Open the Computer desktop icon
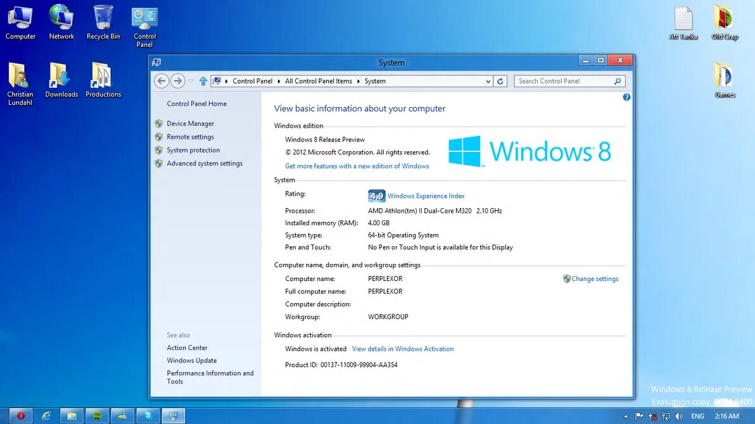The height and width of the screenshot is (424, 755). (x=20, y=22)
